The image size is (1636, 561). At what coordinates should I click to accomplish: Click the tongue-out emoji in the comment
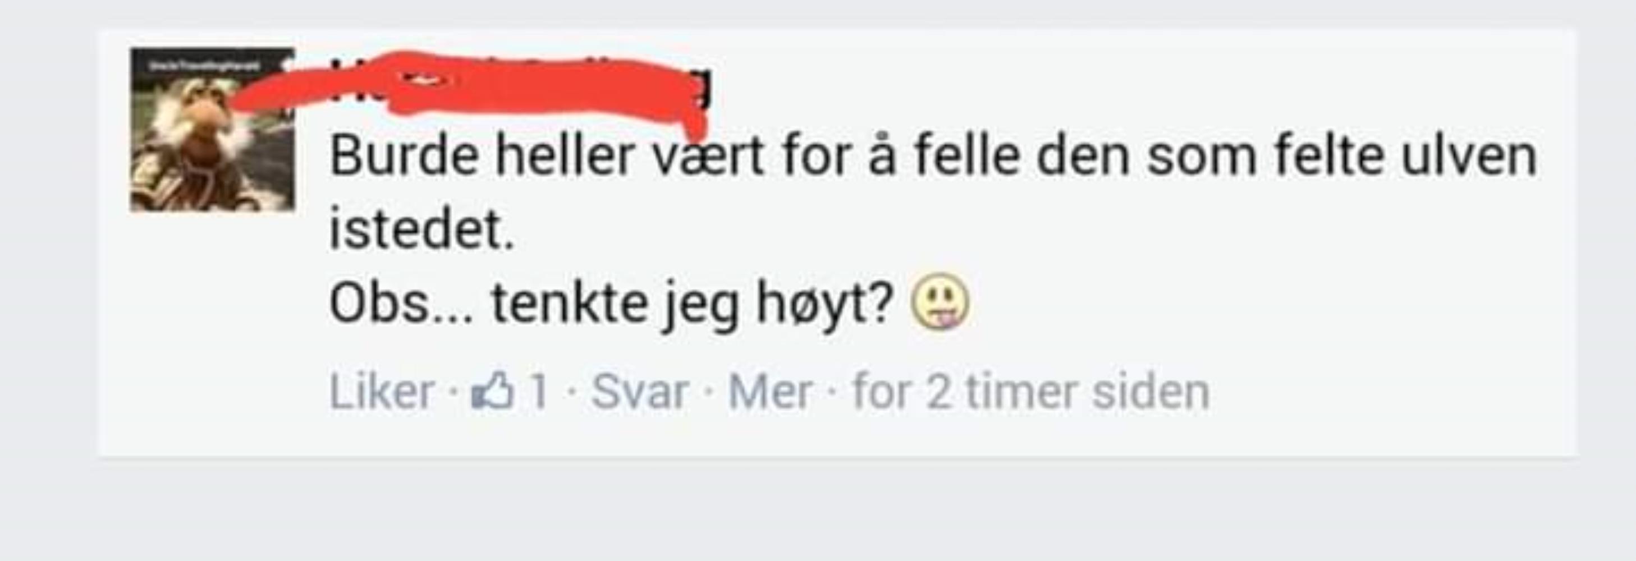(940, 302)
